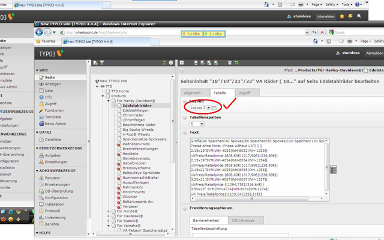384x240 pixels.
Task: Expand the Für Kawasaki tree node
Action: [108, 216]
